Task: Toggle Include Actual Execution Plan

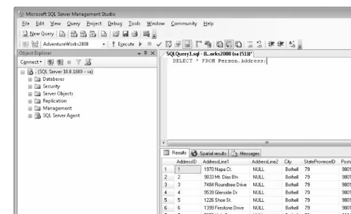Action: pos(198,44)
